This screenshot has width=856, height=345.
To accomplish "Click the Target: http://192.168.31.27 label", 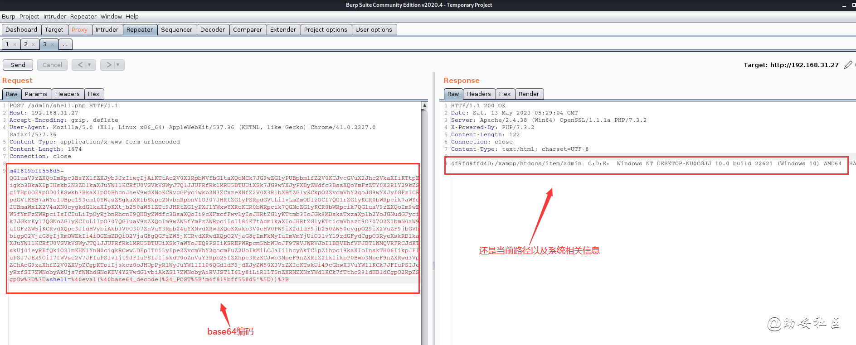I will [x=791, y=65].
